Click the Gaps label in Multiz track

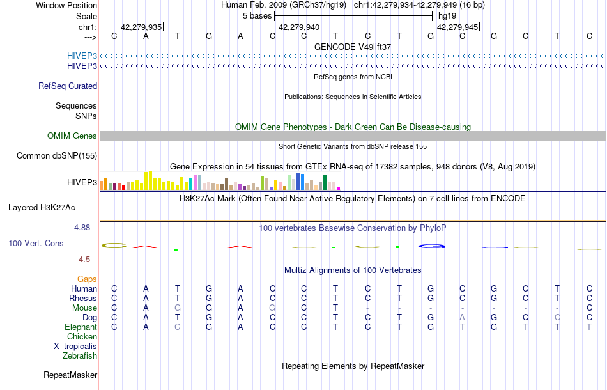(x=87, y=279)
